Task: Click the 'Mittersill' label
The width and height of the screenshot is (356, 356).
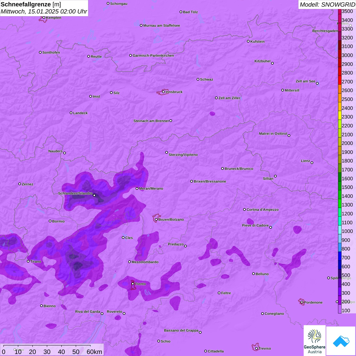Action: 292,90
